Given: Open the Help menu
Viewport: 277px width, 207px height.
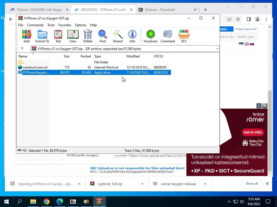Looking at the screenshot, I should tap(93, 25).
